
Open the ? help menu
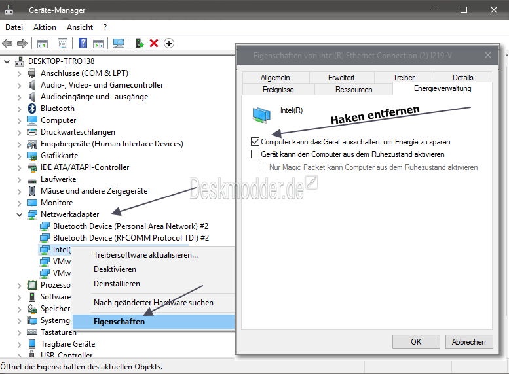coord(105,27)
